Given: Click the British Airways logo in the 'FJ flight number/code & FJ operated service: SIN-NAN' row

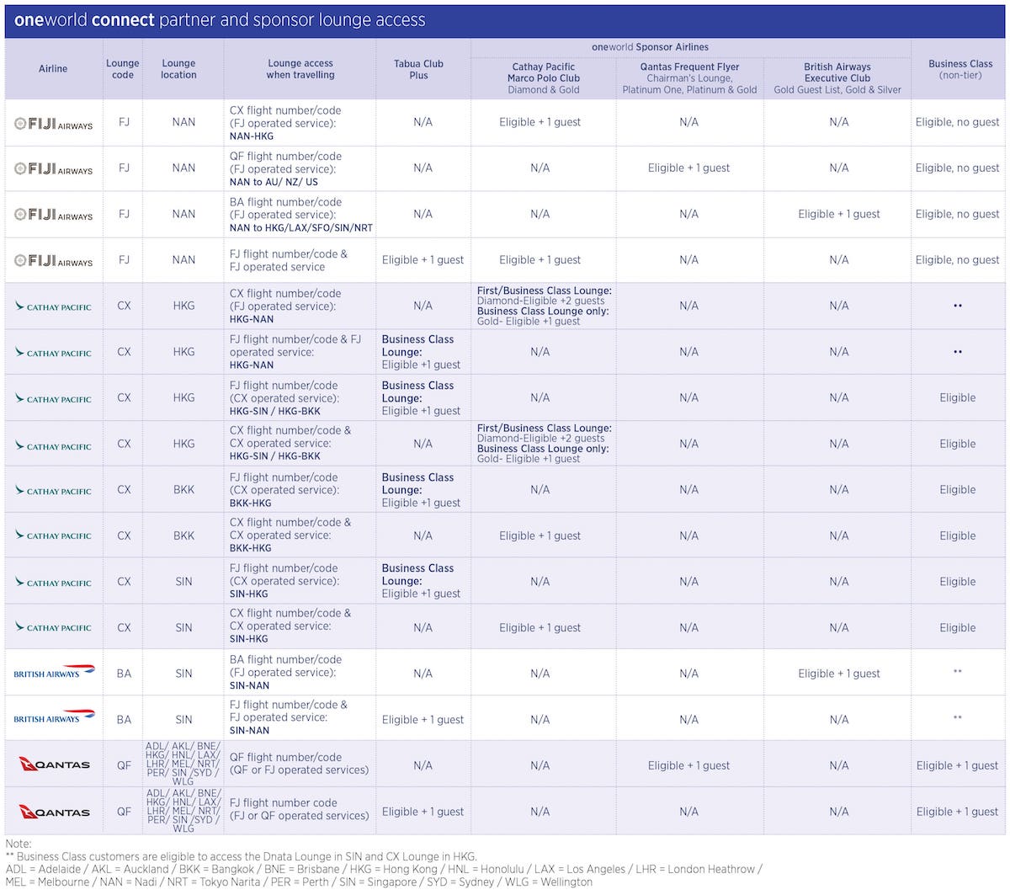Looking at the screenshot, I should (x=54, y=717).
